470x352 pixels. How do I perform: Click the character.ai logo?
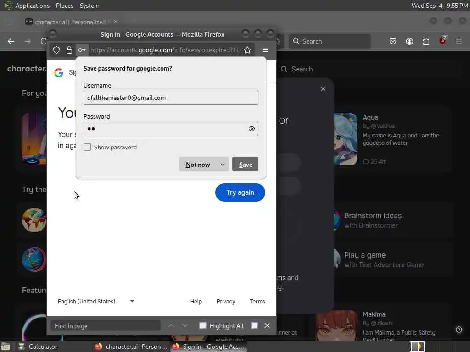pyautogui.click(x=27, y=69)
